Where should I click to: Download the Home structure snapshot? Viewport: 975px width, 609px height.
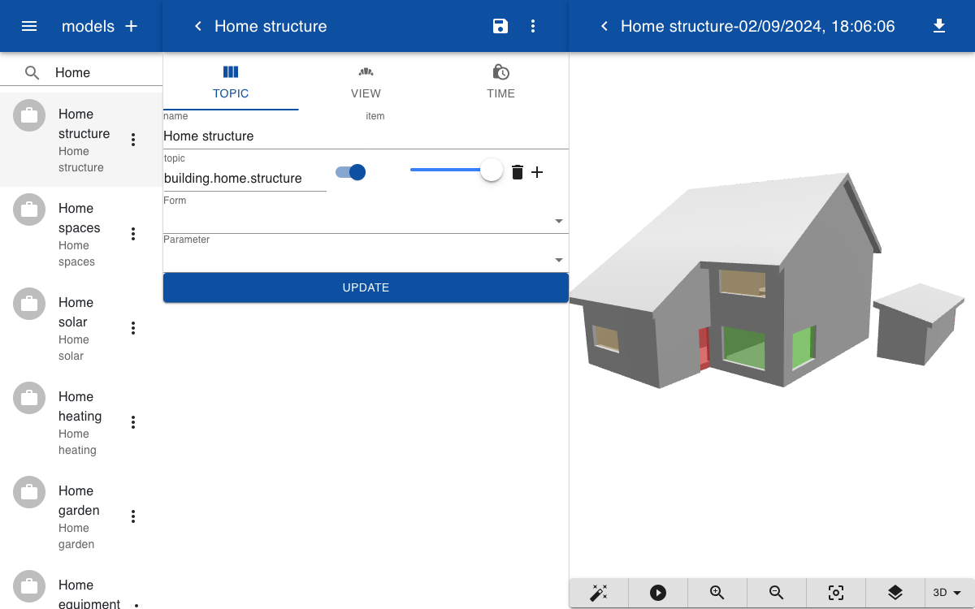[939, 26]
